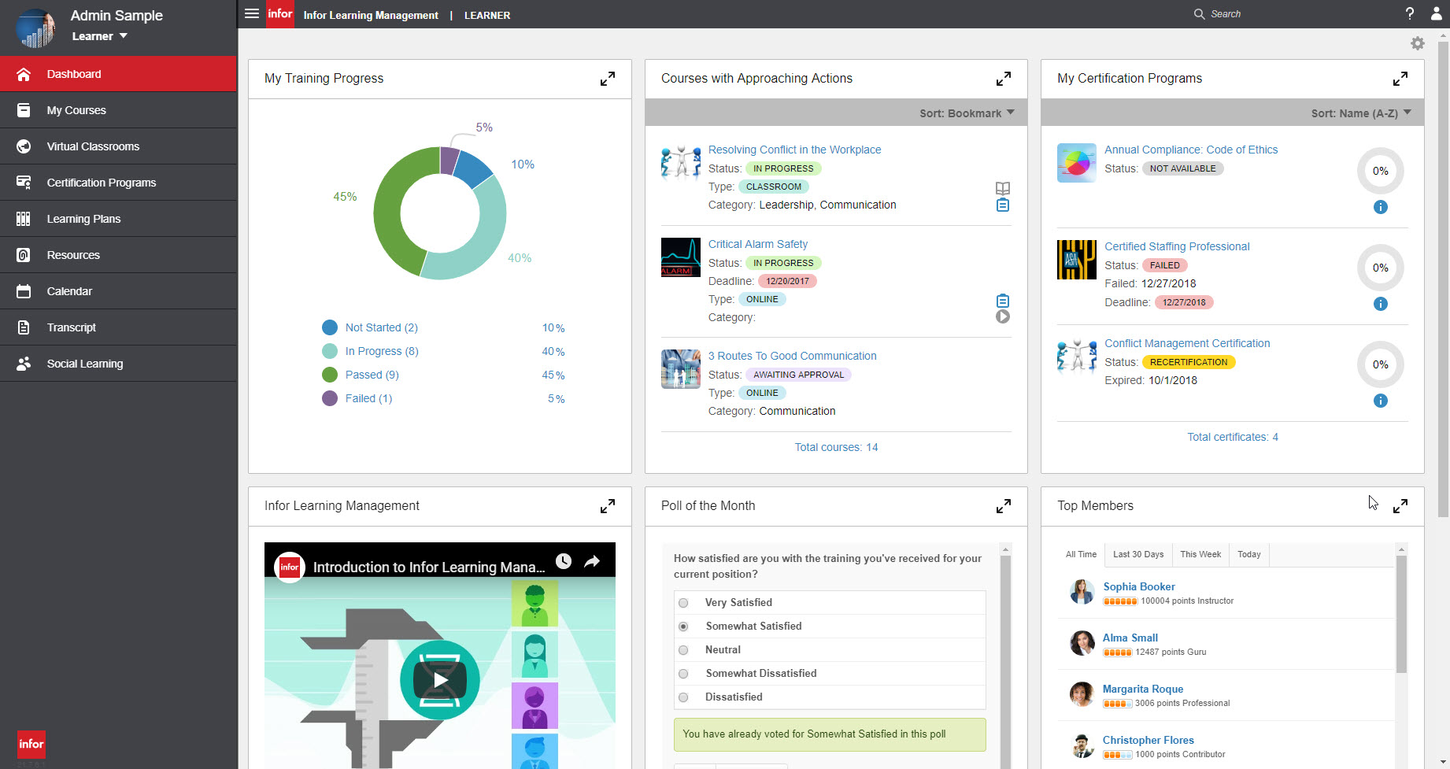Open the Dashboard from the sidebar

pyautogui.click(x=74, y=73)
